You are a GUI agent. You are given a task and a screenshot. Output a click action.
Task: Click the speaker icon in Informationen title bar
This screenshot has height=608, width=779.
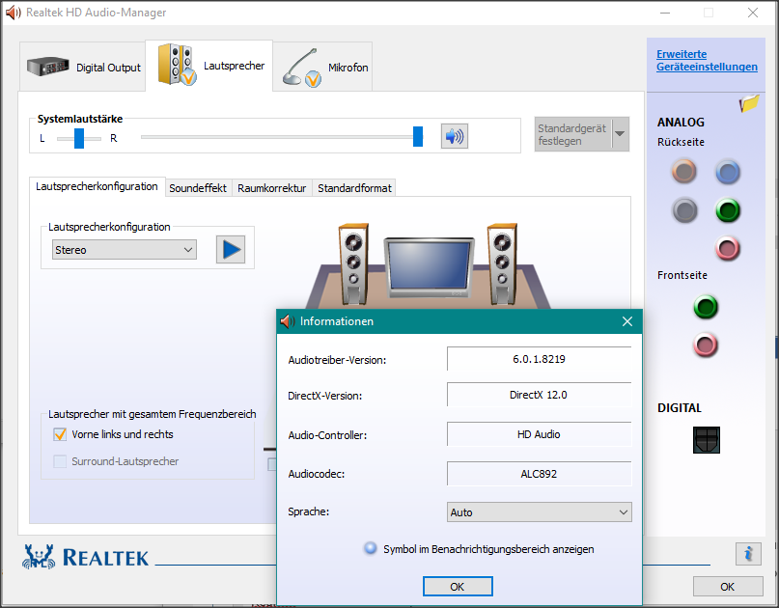pos(287,321)
